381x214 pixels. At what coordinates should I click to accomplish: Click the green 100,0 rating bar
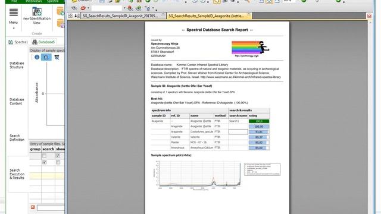259,121
